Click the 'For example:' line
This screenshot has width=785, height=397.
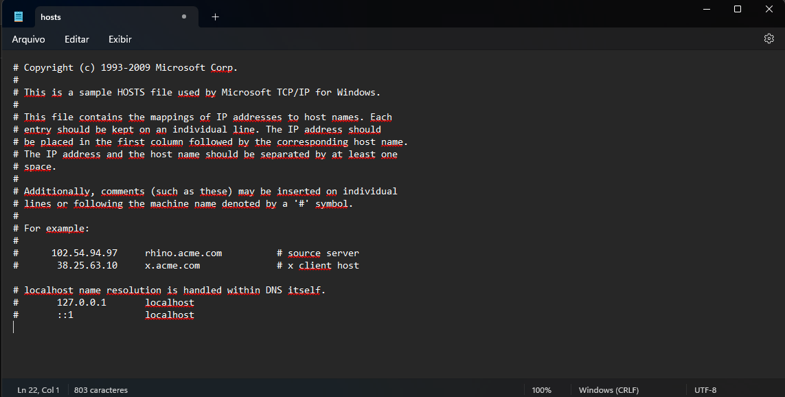point(51,228)
